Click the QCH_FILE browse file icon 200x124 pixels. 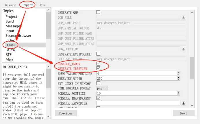(184, 17)
